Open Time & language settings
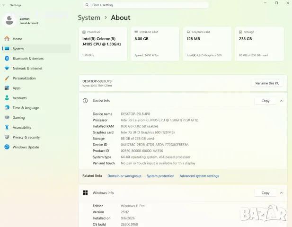Screen dimensions: 292x227 [x=36, y=108]
